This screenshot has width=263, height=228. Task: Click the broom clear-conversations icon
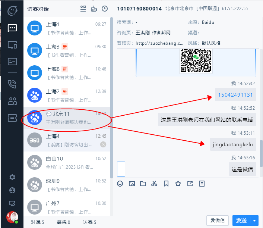pyautogui.click(x=94, y=9)
